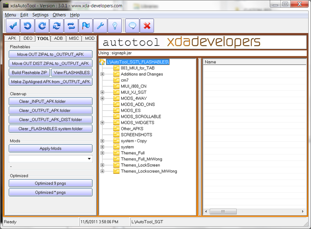Screen dimensions: 311x229
Task: Click the blue checkmark toolbar icon
Action: (12, 25)
